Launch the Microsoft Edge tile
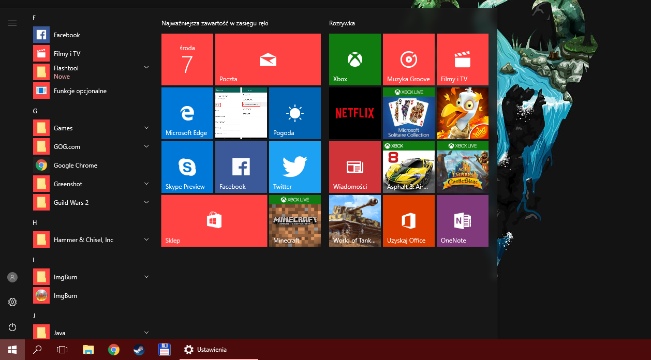The image size is (651, 360). (187, 113)
